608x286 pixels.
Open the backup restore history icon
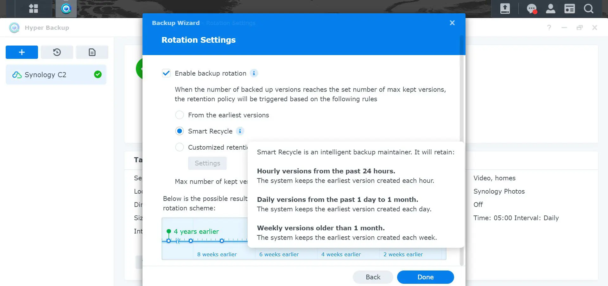(57, 52)
